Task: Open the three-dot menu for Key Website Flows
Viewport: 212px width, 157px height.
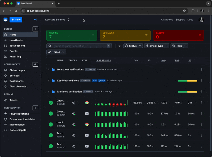Action: click(x=201, y=80)
